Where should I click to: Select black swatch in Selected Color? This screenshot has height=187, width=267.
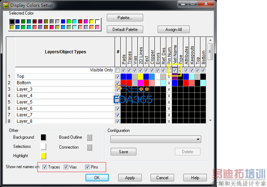click(x=12, y=22)
